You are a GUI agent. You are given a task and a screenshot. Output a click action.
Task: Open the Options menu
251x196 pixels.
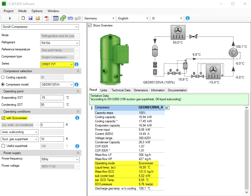[37, 11]
